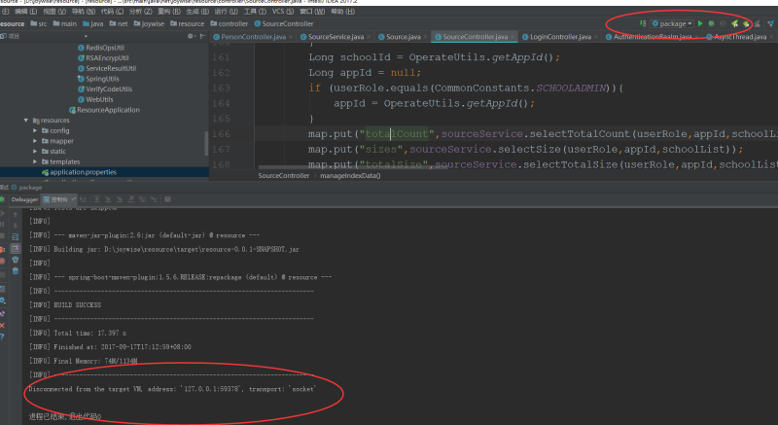The width and height of the screenshot is (778, 425).
Task: Open the VCS menu
Action: point(279,11)
